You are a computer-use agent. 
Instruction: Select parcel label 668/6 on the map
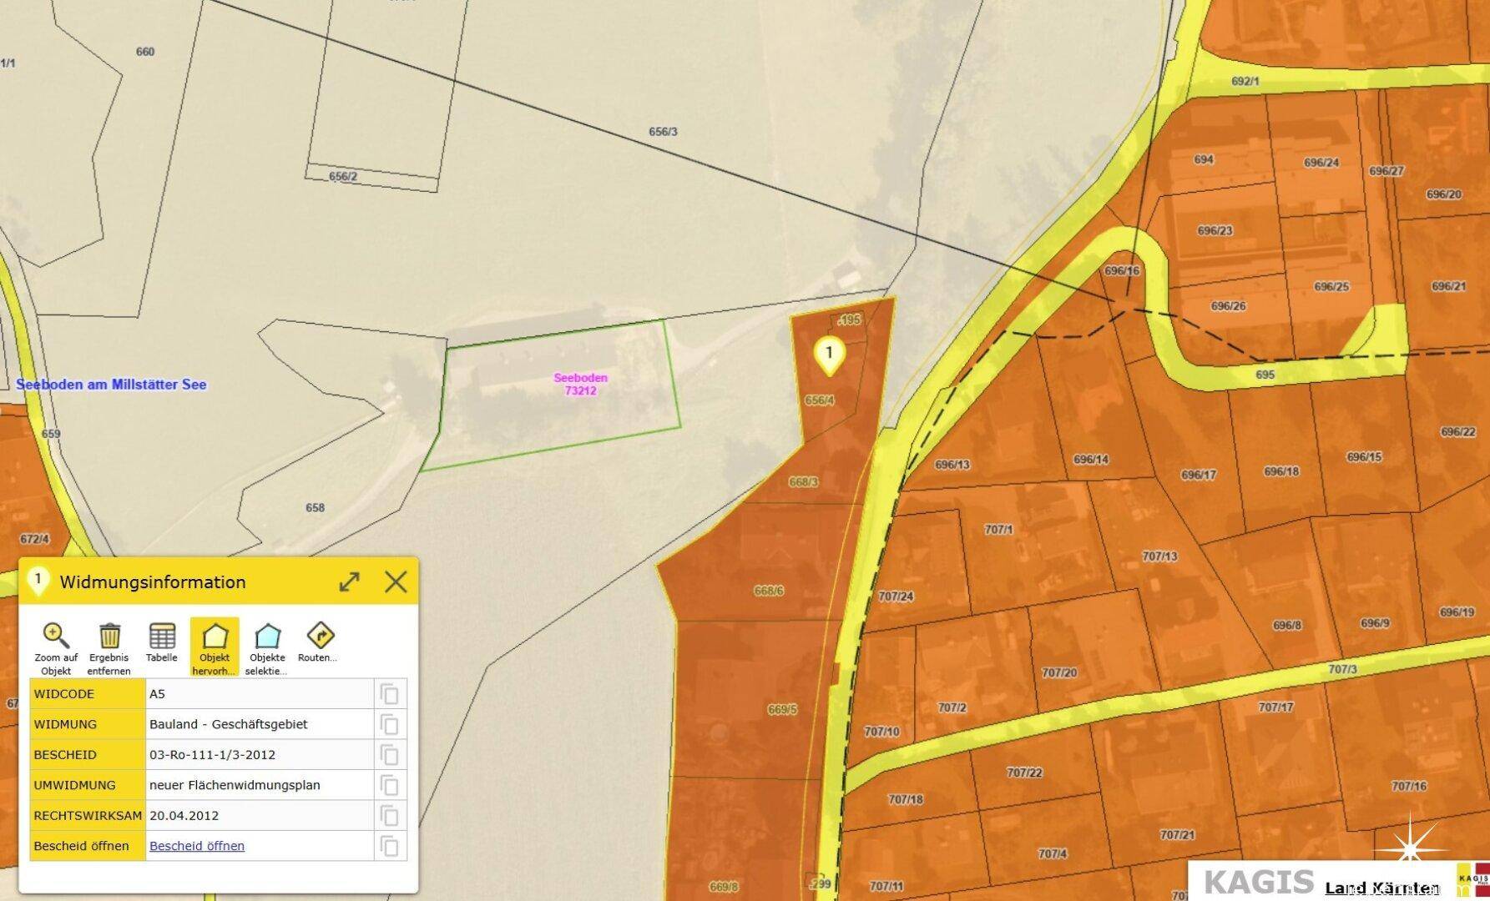pyautogui.click(x=769, y=591)
